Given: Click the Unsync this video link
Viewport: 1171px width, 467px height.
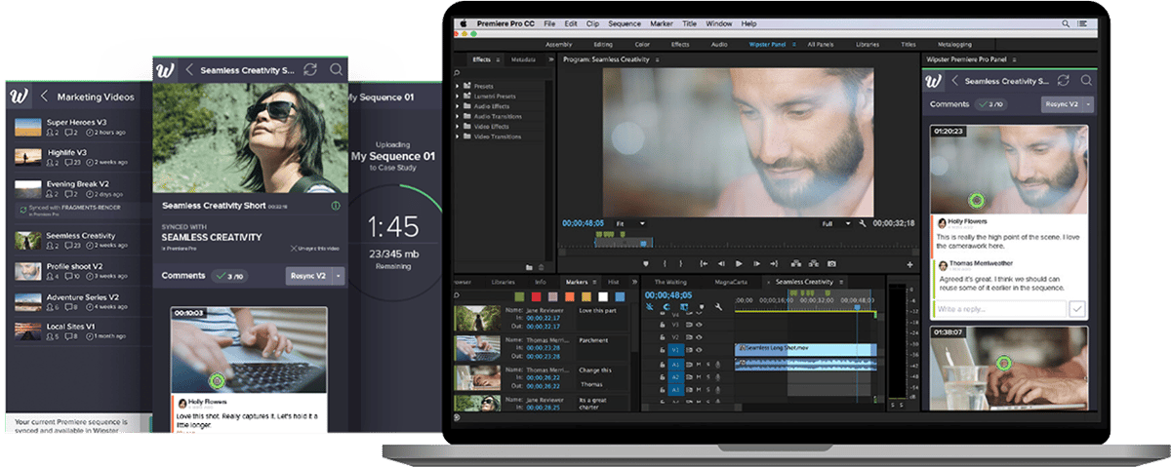Looking at the screenshot, I should (x=315, y=249).
